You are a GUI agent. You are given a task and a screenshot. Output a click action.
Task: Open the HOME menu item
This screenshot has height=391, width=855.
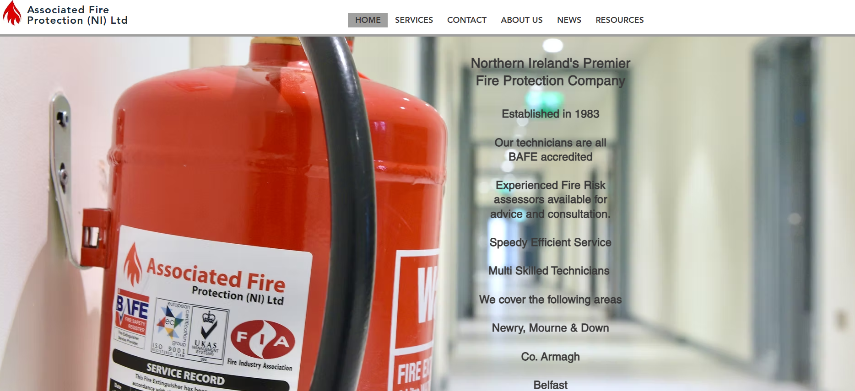tap(368, 20)
